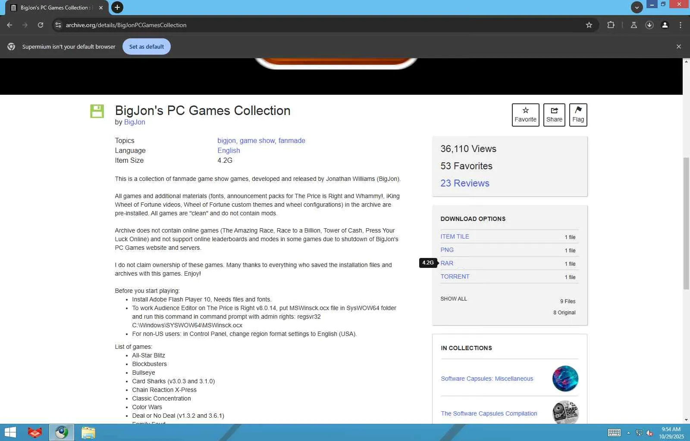Open site information icon in address bar

click(x=59, y=25)
